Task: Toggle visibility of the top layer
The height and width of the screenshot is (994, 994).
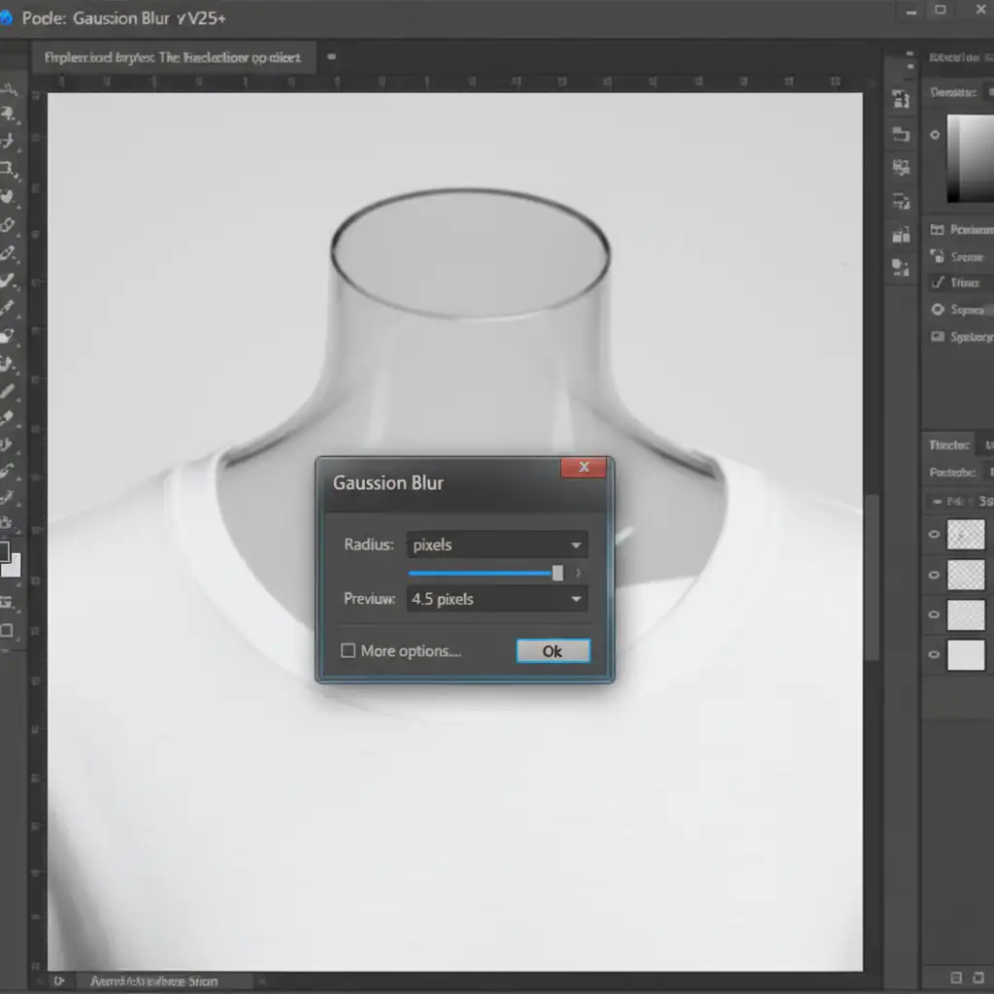Action: [x=935, y=534]
